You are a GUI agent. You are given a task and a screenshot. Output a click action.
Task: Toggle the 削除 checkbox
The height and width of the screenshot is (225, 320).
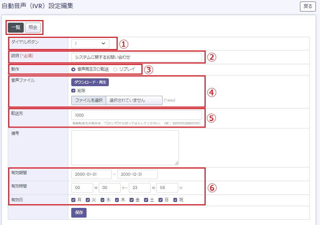click(74, 91)
